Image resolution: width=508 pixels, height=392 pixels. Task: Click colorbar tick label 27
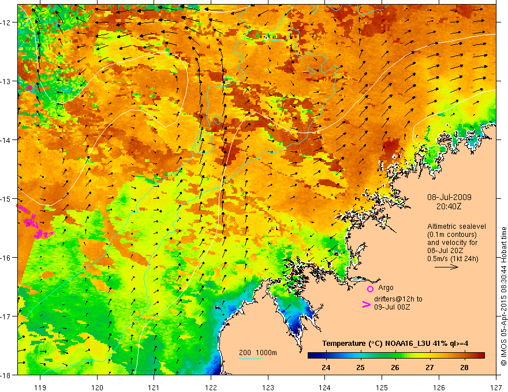(x=429, y=367)
